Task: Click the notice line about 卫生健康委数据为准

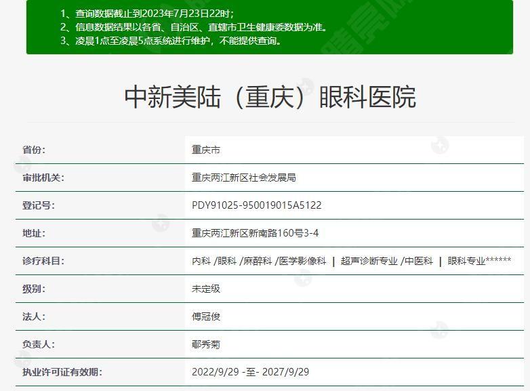Action: click(193, 27)
